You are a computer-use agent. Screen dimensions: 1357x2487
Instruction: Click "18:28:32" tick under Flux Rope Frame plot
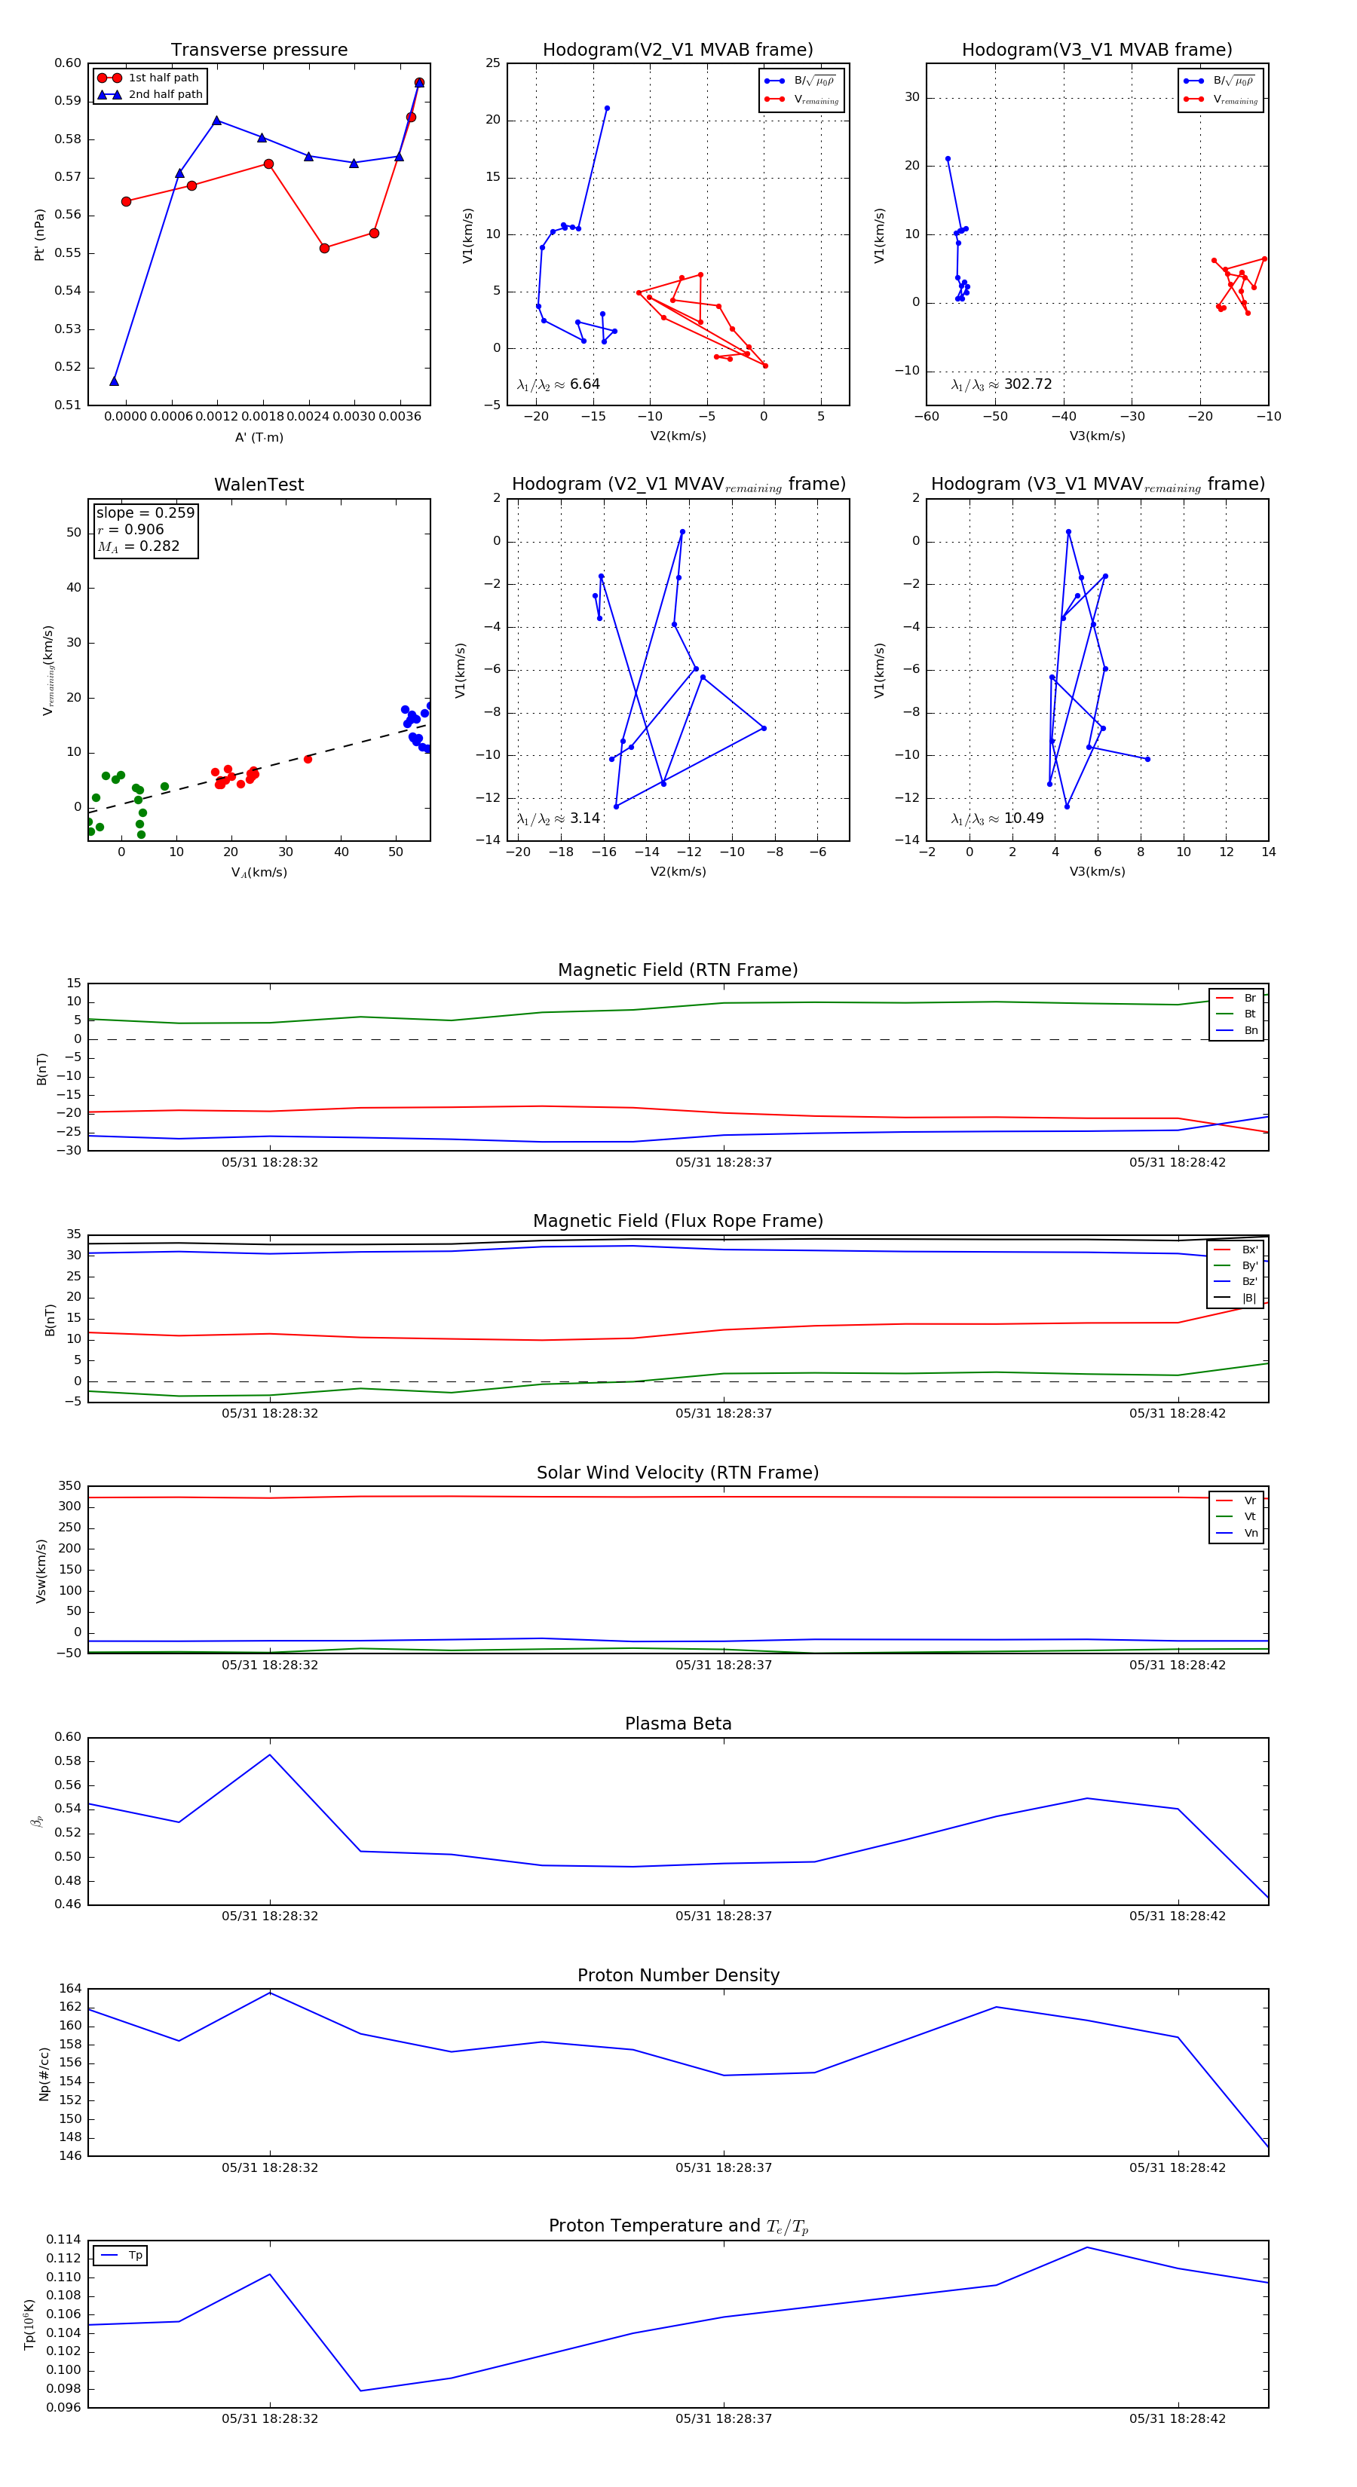269,1413
